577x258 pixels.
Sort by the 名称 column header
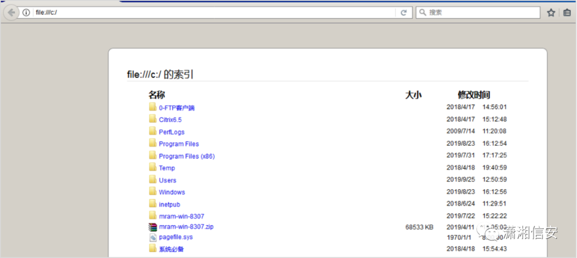point(157,95)
